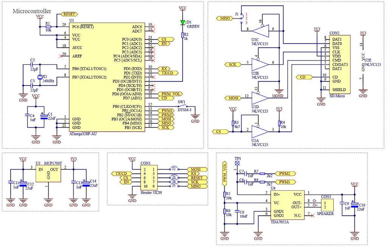
Task: Click the MOSI net label feeding U2D
Action: click(233, 98)
